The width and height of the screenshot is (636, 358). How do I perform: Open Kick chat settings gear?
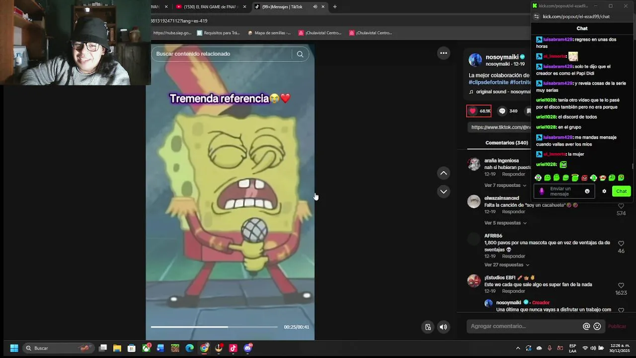[x=604, y=191]
